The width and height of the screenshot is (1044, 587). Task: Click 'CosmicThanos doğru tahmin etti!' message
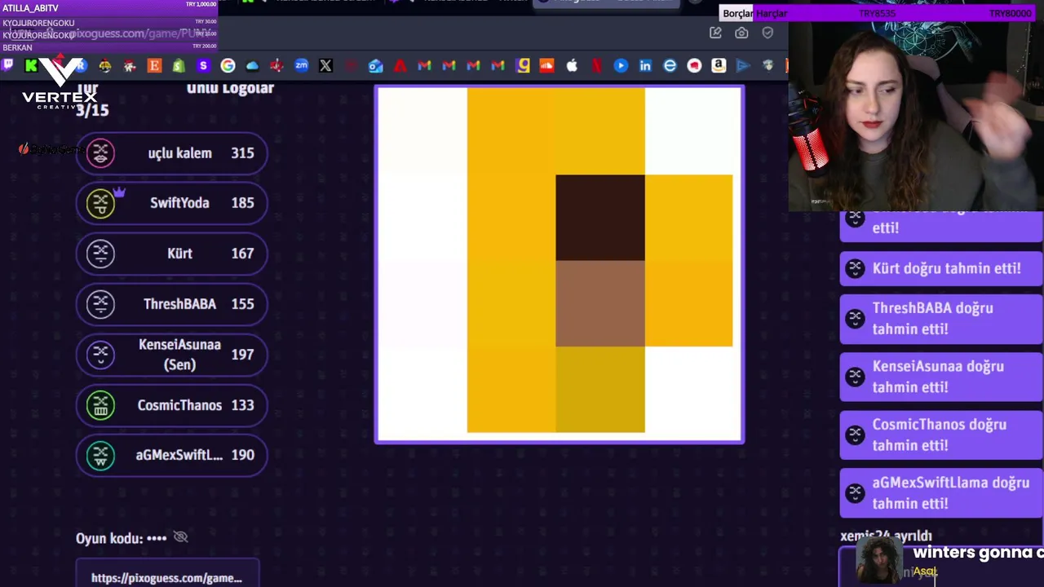(x=941, y=435)
